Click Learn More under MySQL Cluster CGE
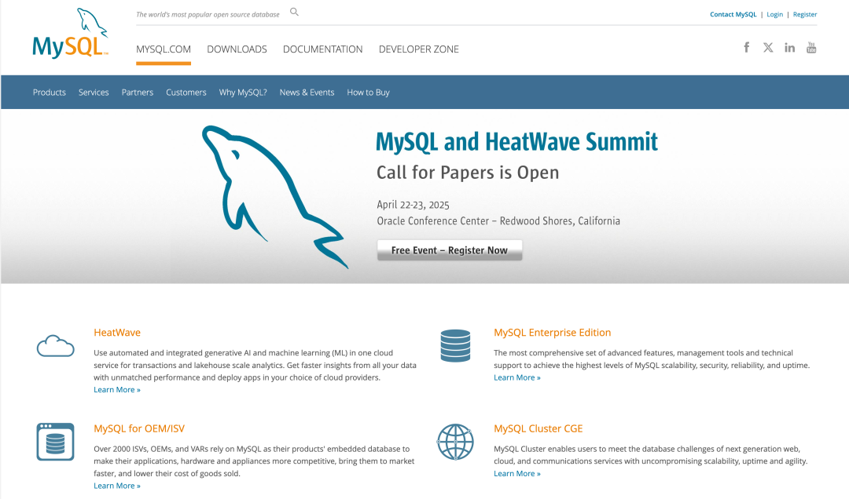Image resolution: width=849 pixels, height=499 pixels. point(517,474)
